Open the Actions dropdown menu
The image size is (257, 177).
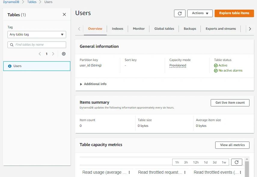coord(200,13)
